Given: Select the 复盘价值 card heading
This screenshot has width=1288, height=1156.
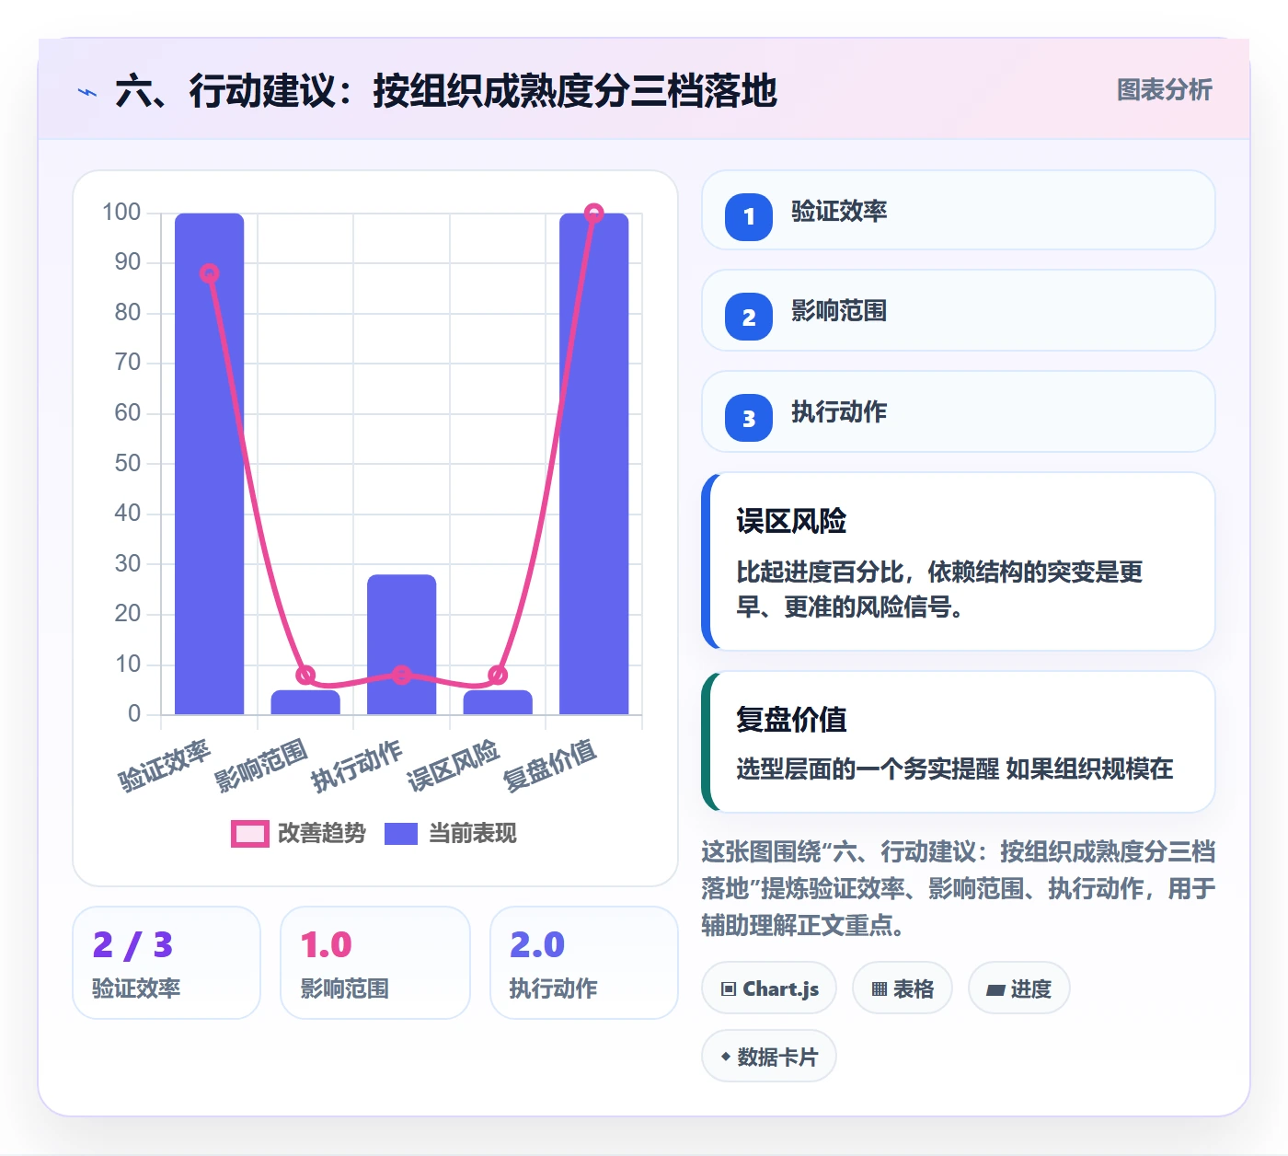Looking at the screenshot, I should pyautogui.click(x=791, y=719).
